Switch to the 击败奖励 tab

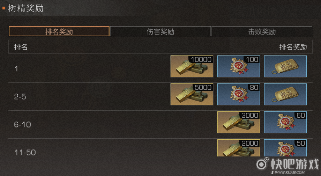coord(262,31)
